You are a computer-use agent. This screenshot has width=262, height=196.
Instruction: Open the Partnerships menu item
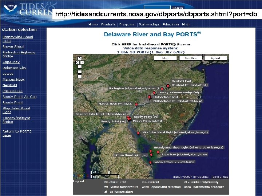click(x=149, y=25)
